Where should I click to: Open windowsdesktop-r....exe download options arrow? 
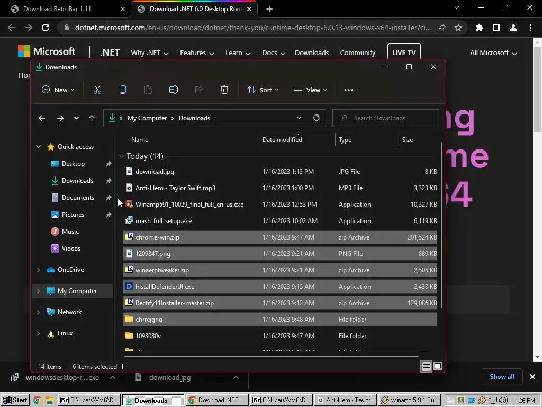point(113,377)
